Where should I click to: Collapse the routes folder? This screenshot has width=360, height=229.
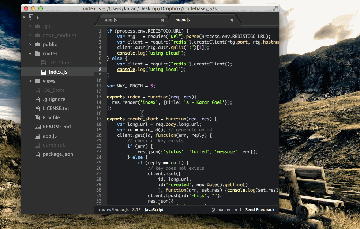coord(30,54)
